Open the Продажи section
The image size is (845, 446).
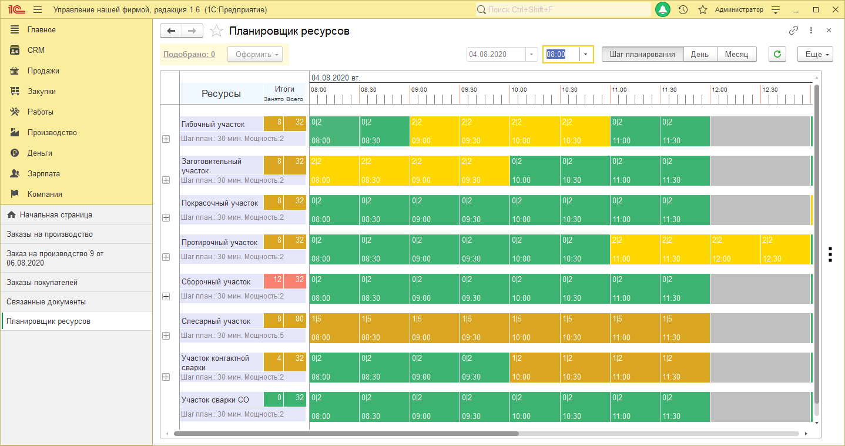[x=43, y=71]
